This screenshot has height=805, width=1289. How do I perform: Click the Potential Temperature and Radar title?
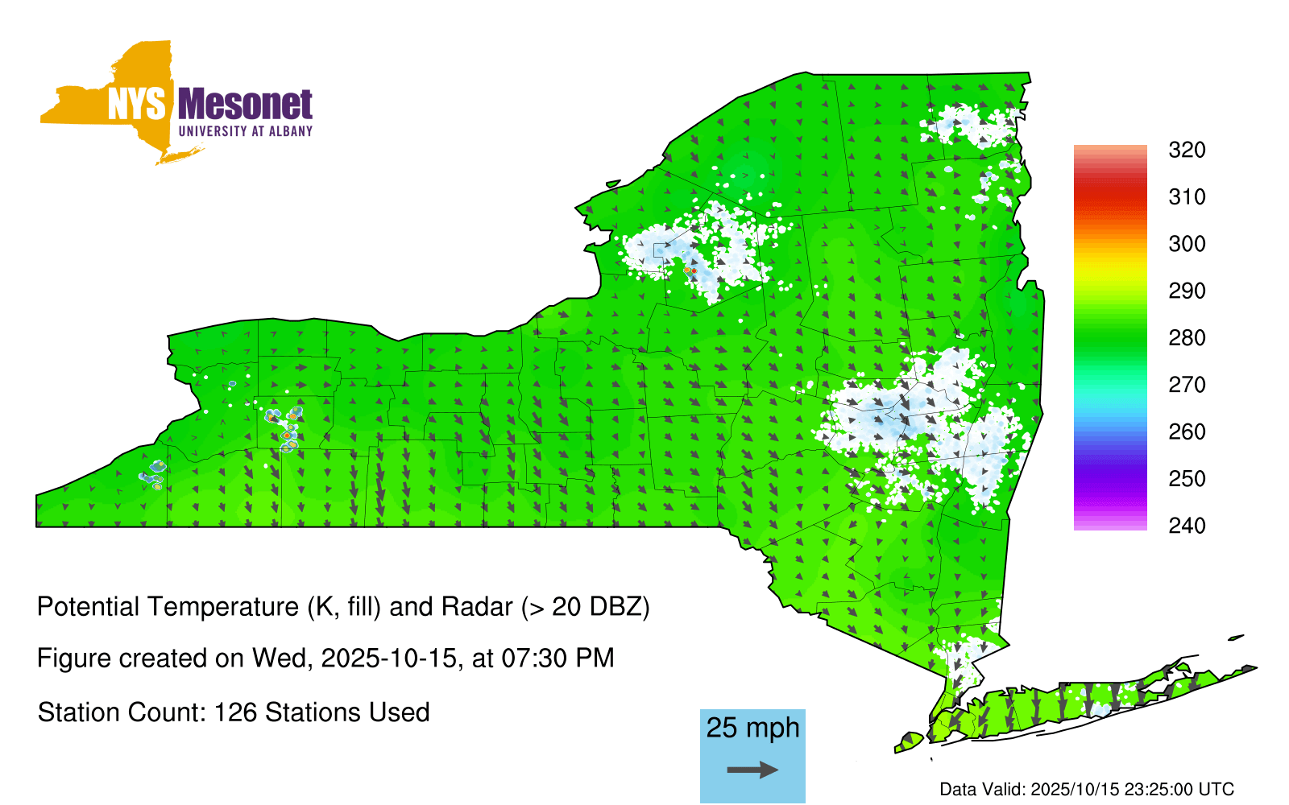click(x=343, y=606)
